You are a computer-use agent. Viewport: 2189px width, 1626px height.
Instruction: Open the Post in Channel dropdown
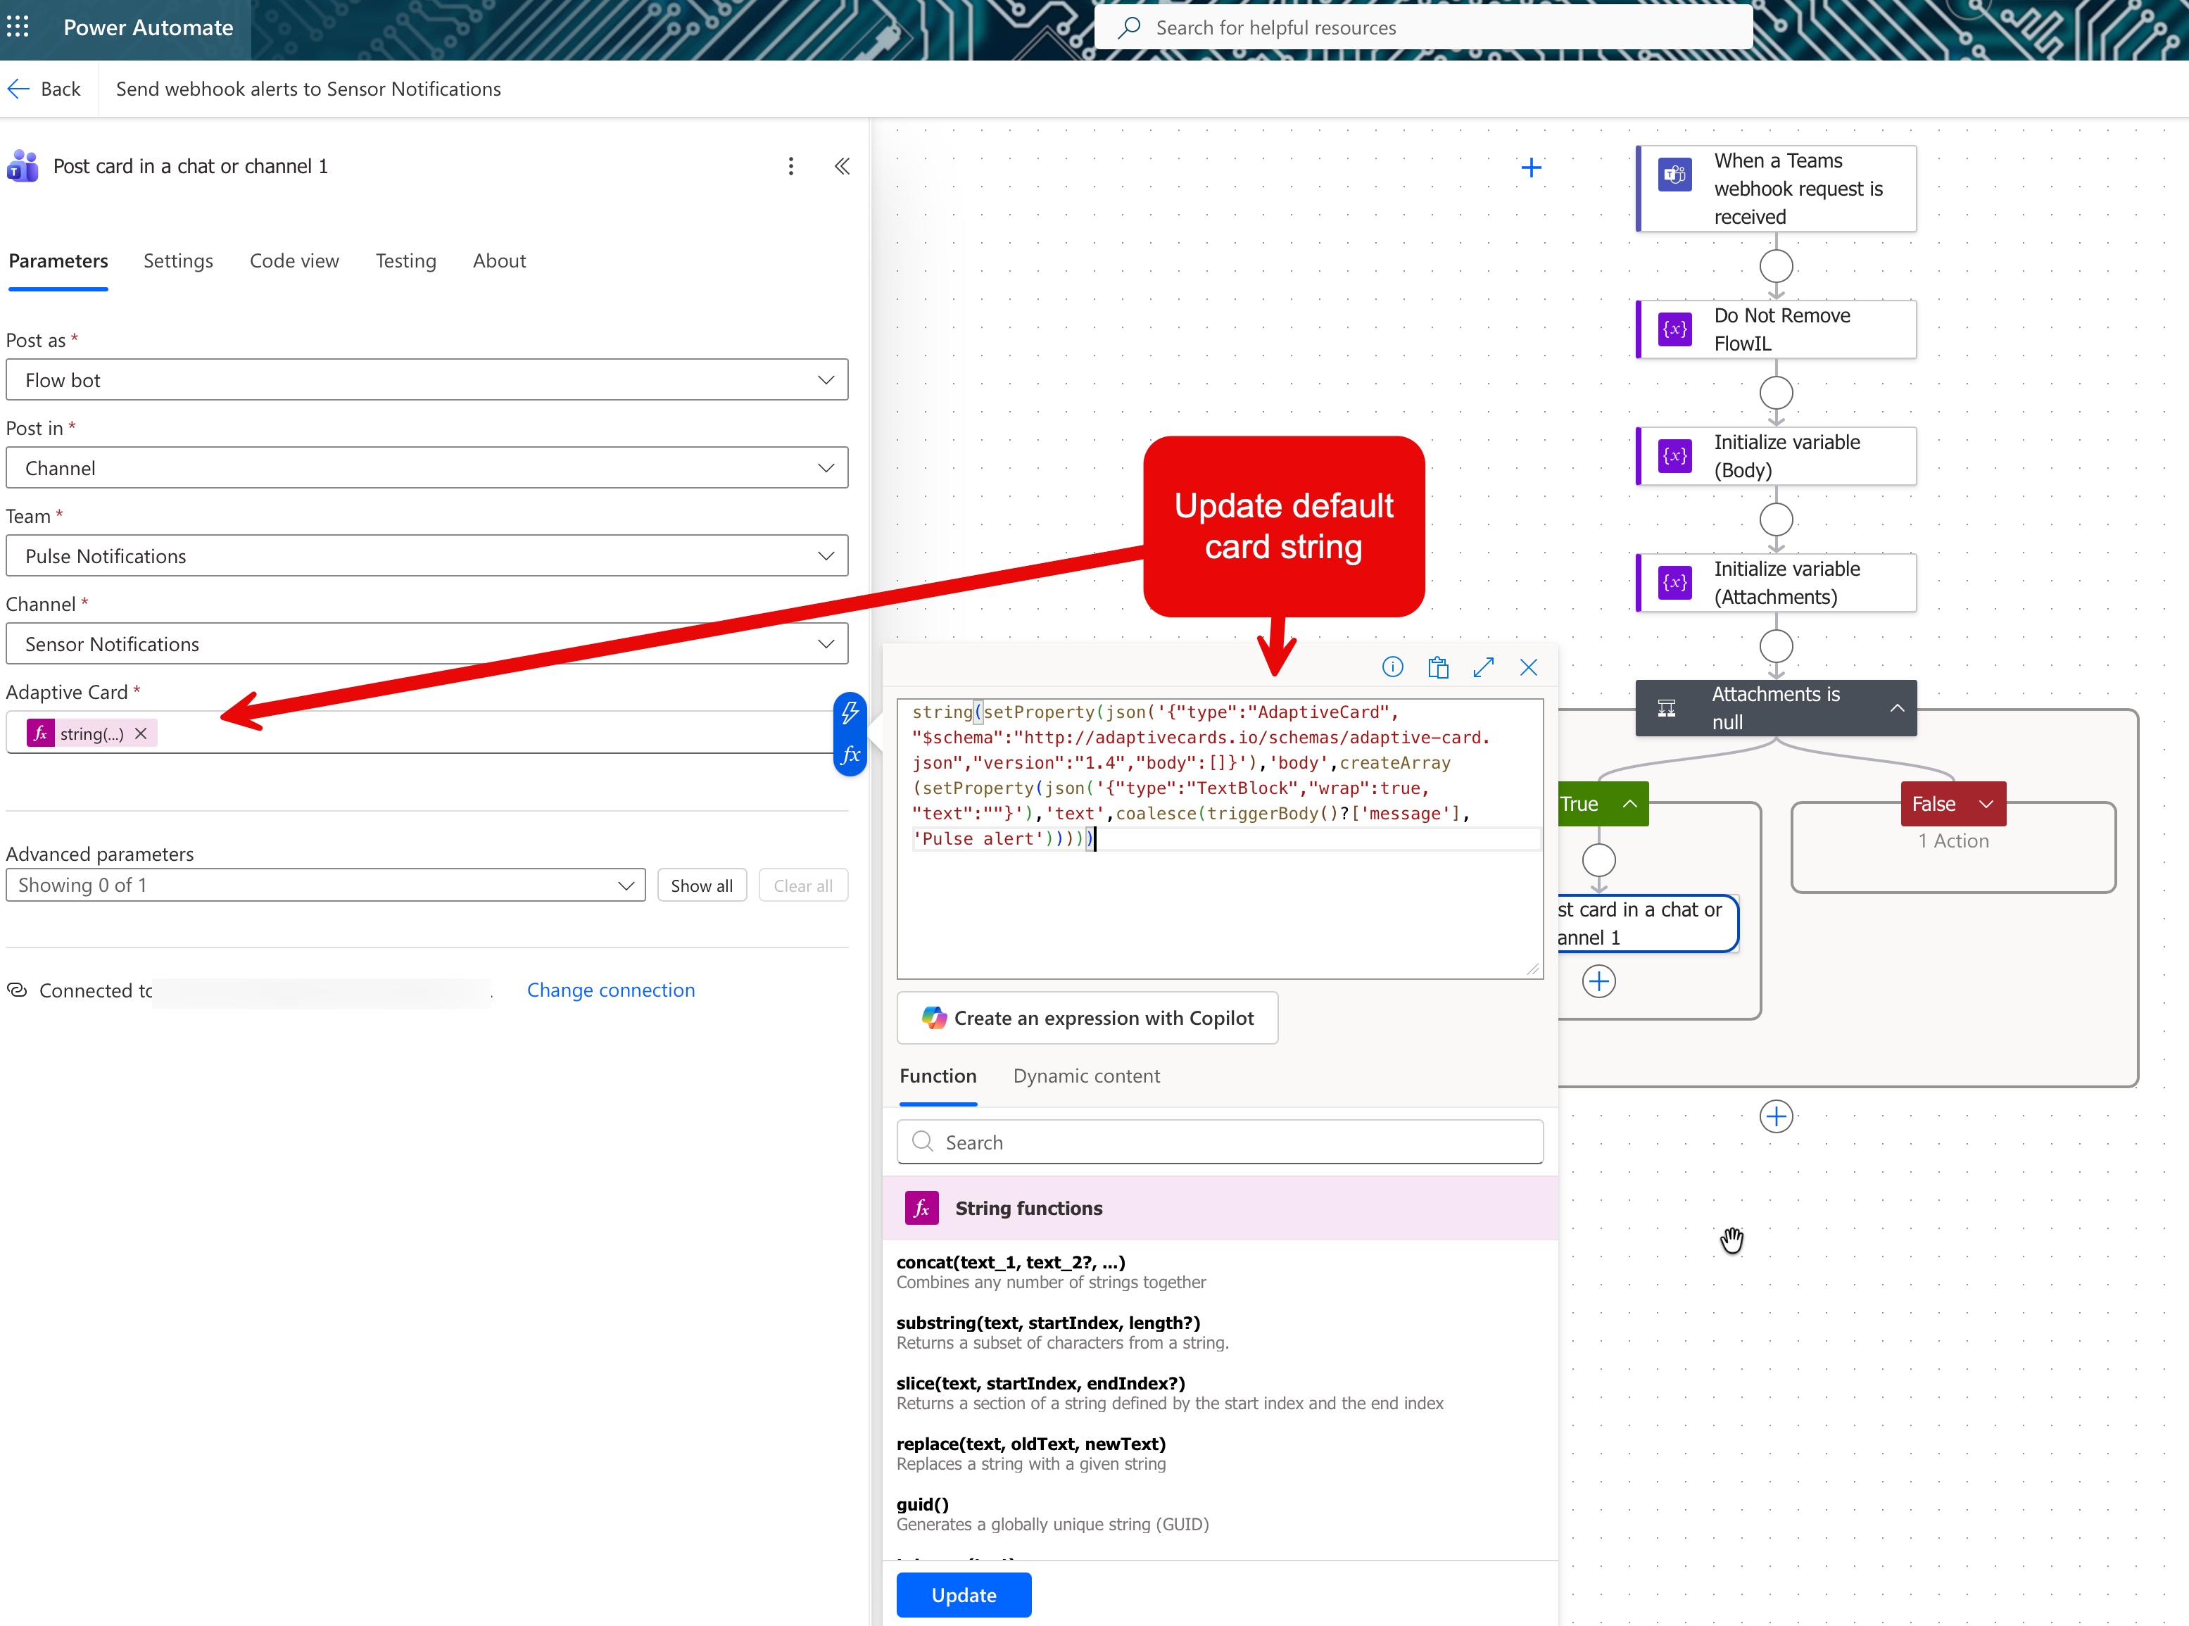(x=427, y=467)
